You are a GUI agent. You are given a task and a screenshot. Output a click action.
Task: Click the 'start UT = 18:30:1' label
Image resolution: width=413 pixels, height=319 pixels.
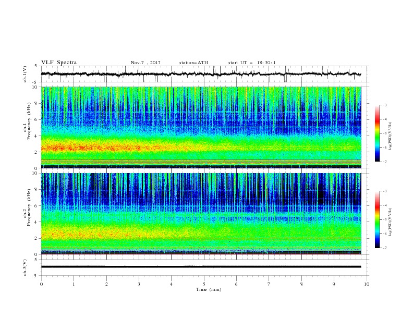point(252,63)
